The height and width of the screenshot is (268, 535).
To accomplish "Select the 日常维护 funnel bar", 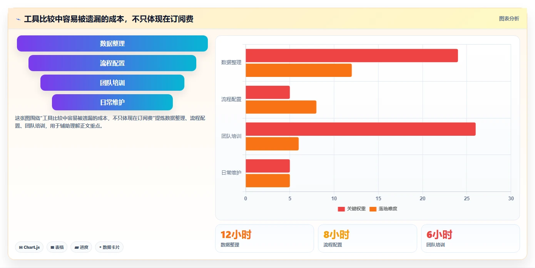I will [x=112, y=102].
